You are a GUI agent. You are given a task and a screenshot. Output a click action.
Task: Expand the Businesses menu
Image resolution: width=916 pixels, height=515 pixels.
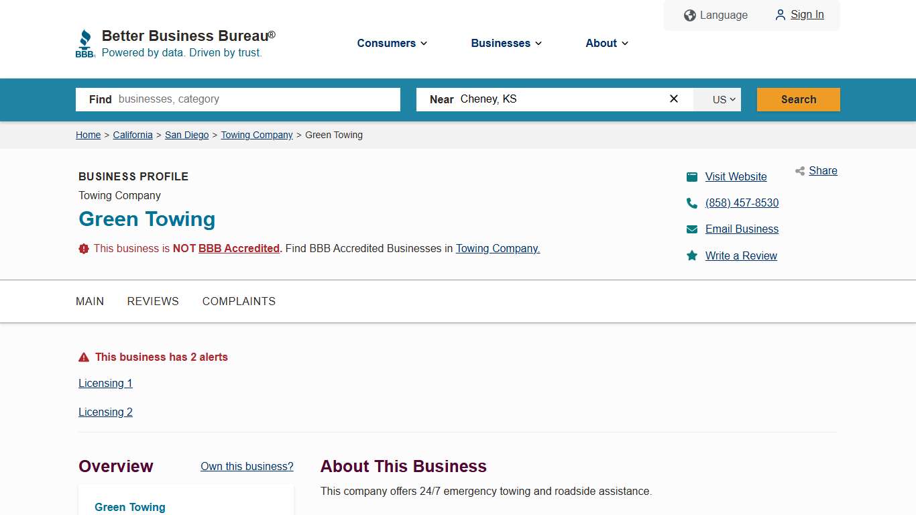click(x=506, y=43)
